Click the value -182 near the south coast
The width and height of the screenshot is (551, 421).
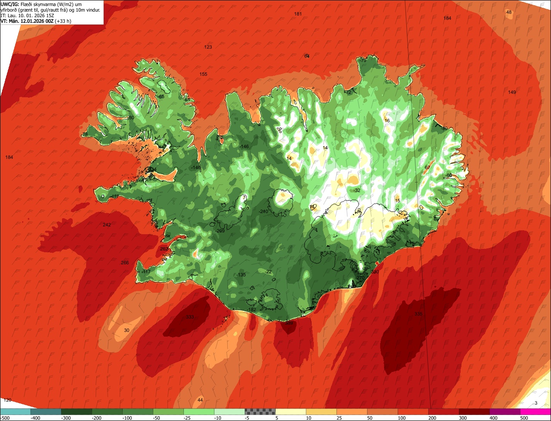tap(252, 310)
